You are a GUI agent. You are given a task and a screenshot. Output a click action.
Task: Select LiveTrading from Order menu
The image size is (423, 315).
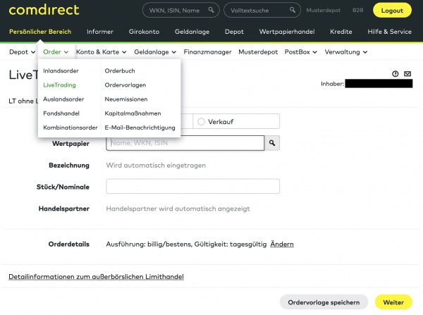59,85
